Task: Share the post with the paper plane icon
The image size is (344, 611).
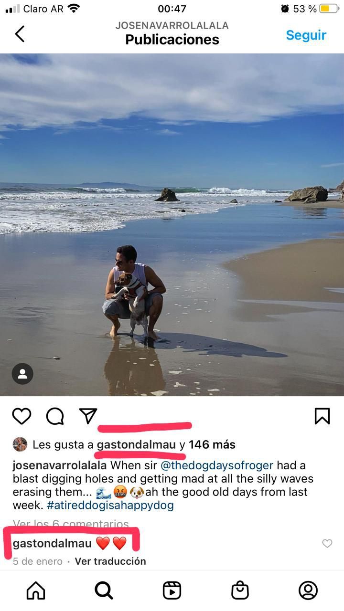Action: (x=88, y=416)
